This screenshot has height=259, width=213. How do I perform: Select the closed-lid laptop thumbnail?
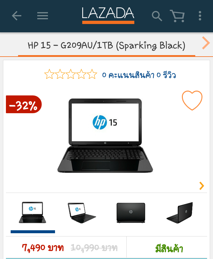tap(131, 213)
